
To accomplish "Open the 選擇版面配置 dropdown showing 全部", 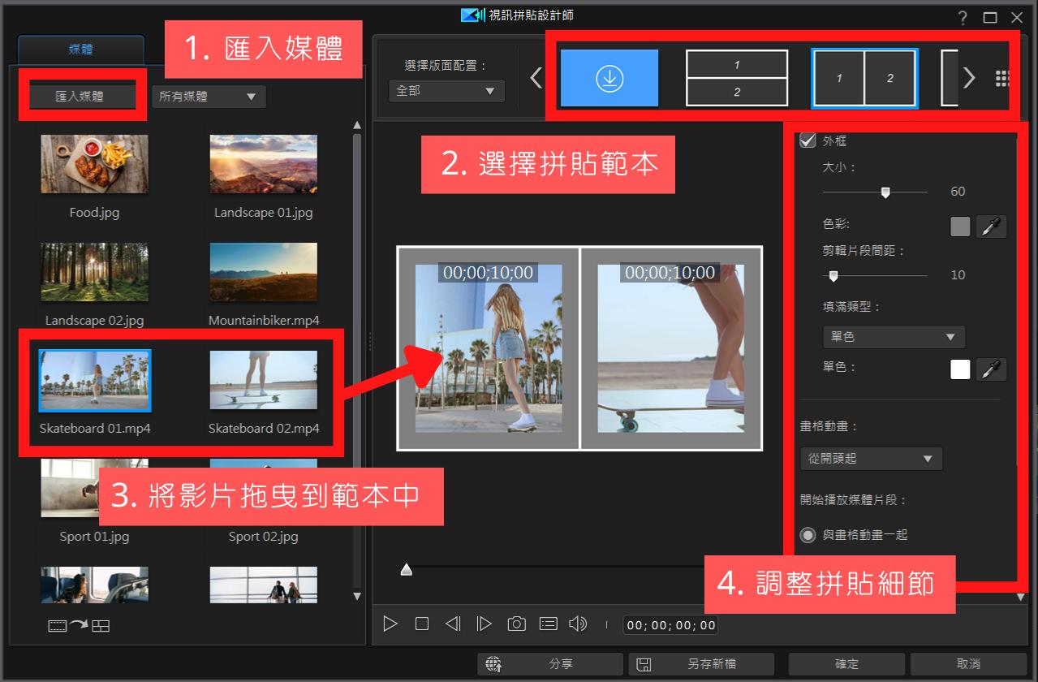I will [x=446, y=91].
